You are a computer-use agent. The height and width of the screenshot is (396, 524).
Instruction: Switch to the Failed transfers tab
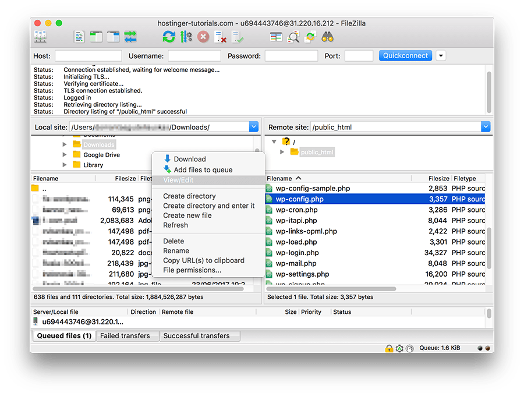tap(127, 336)
